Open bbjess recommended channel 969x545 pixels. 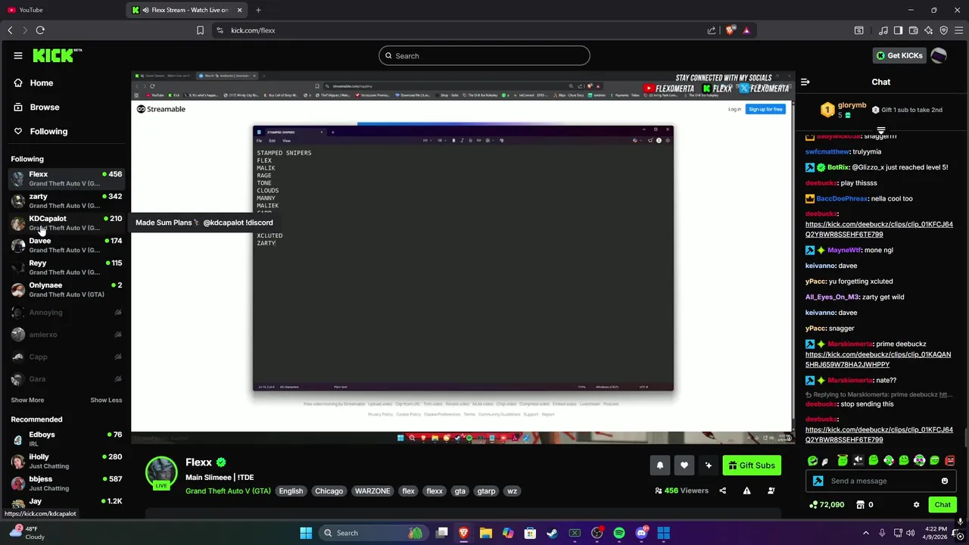(x=67, y=483)
